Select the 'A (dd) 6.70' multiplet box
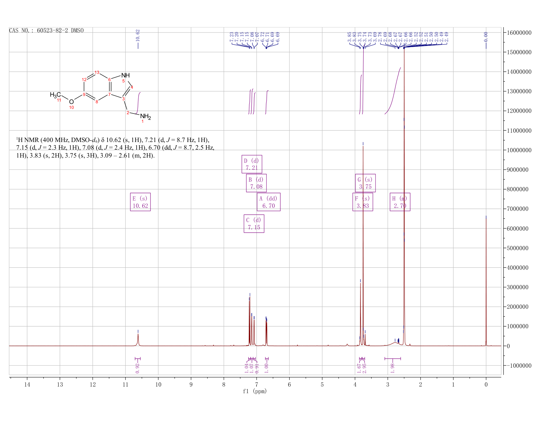The image size is (546, 422). [x=269, y=202]
